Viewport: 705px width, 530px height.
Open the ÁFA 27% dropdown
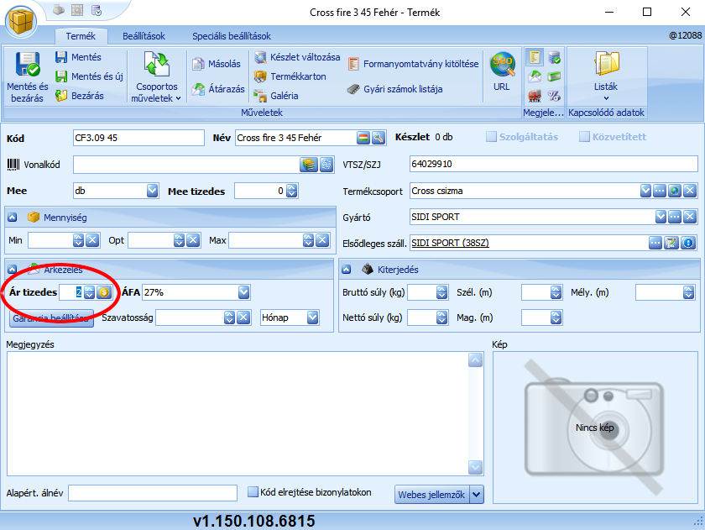243,292
